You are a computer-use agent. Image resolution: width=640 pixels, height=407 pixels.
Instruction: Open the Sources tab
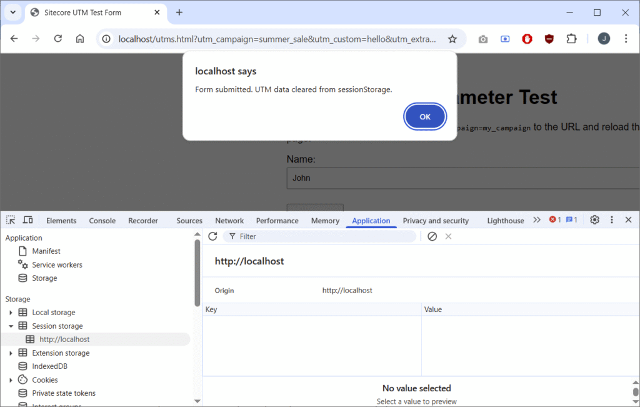pos(189,221)
